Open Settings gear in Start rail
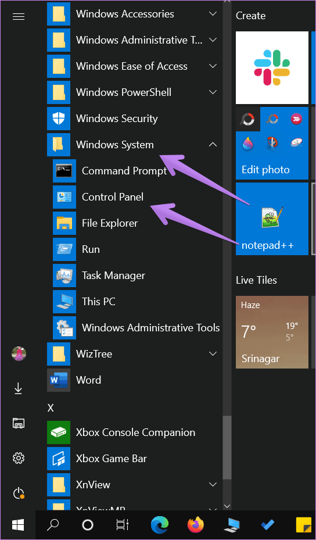The width and height of the screenshot is (316, 540). (18, 458)
